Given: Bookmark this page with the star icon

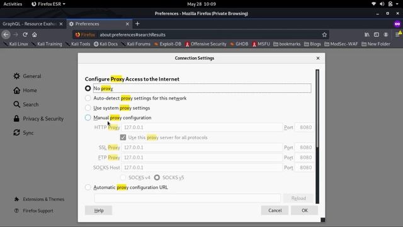Looking at the screenshot, I should 324,35.
